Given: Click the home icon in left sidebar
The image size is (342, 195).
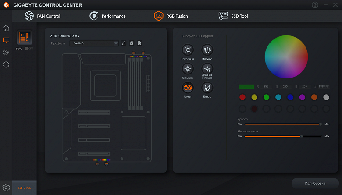Looking at the screenshot, I should pyautogui.click(x=6, y=28).
